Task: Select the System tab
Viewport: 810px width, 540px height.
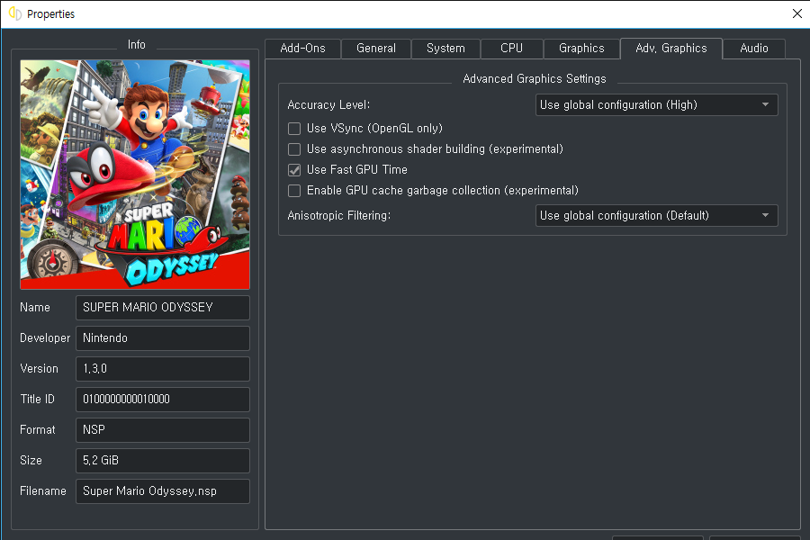Action: 445,49
